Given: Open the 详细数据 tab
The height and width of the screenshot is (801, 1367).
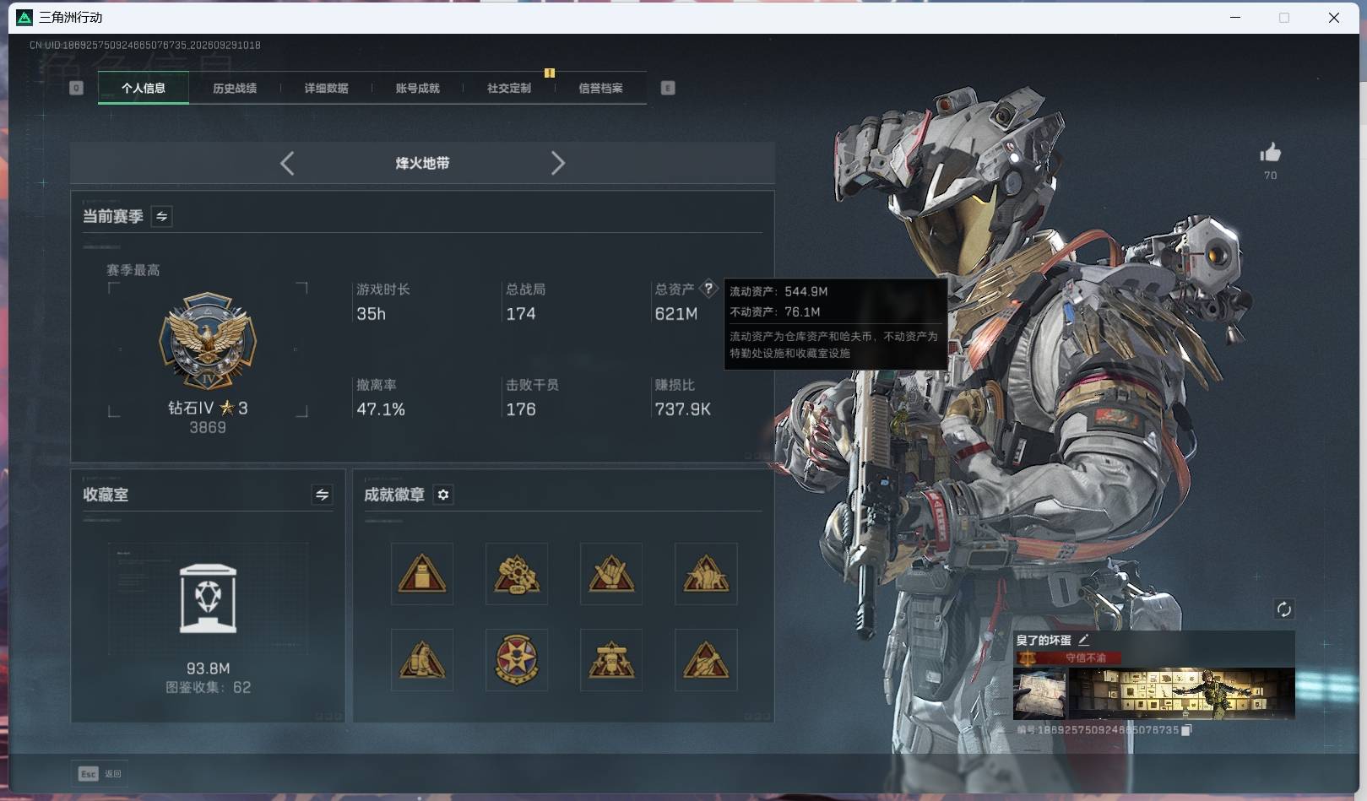Looking at the screenshot, I should tap(326, 88).
